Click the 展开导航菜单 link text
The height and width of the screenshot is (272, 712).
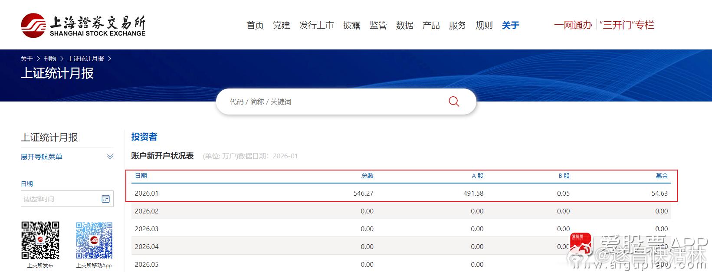click(42, 157)
